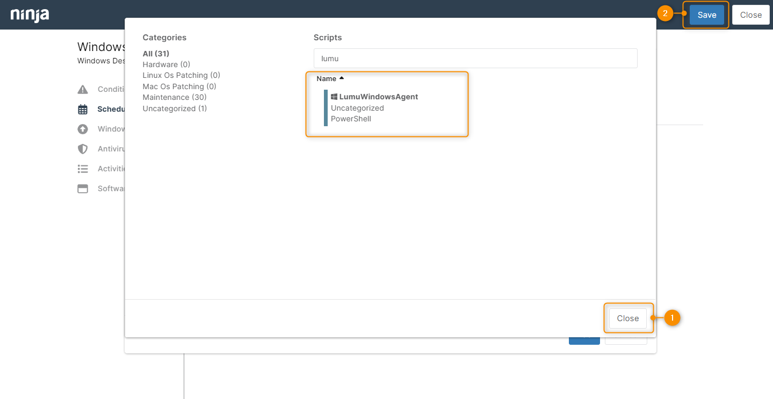Select the LumuWindowsAgent script
The width and height of the screenshot is (773, 399).
(x=378, y=97)
